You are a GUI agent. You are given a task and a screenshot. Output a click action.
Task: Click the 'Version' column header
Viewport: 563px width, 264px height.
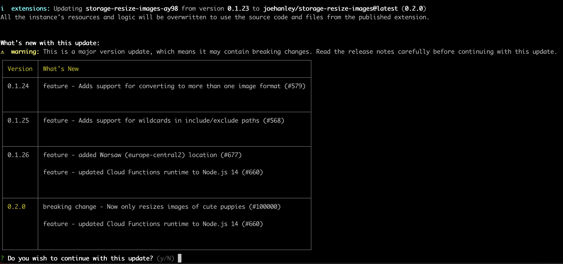[20, 69]
